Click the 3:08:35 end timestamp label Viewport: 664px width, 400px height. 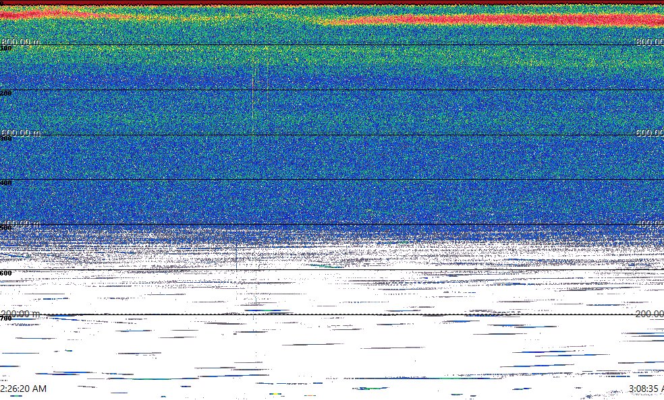click(646, 389)
